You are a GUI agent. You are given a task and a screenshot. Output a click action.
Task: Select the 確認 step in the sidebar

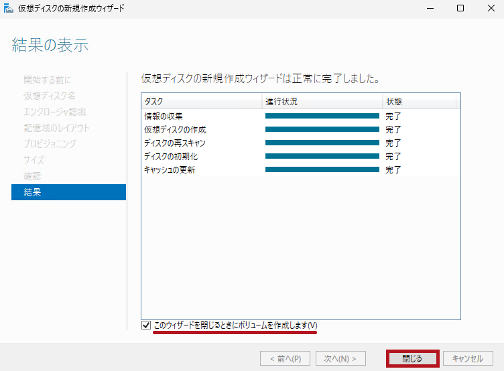click(x=32, y=176)
